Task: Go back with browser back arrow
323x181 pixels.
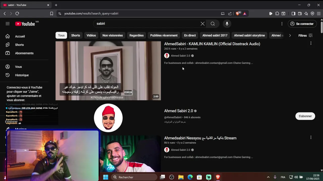Action: [x=5, y=14]
